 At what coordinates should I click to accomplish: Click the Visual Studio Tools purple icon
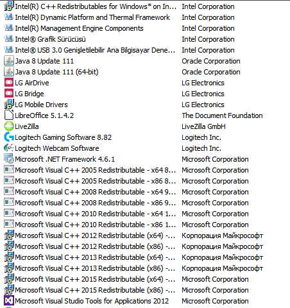point(9,301)
